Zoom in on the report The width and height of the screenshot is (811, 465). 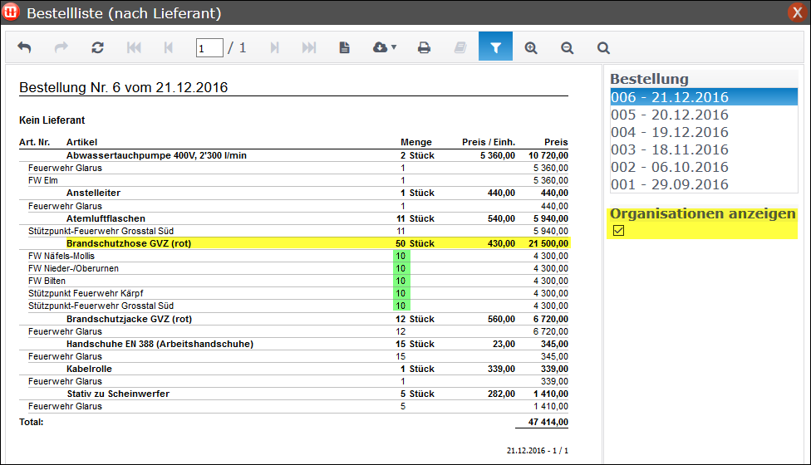[x=531, y=48]
